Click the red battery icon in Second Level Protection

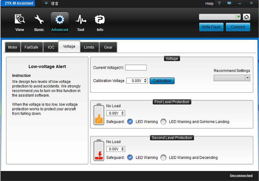pyautogui.click(x=99, y=150)
